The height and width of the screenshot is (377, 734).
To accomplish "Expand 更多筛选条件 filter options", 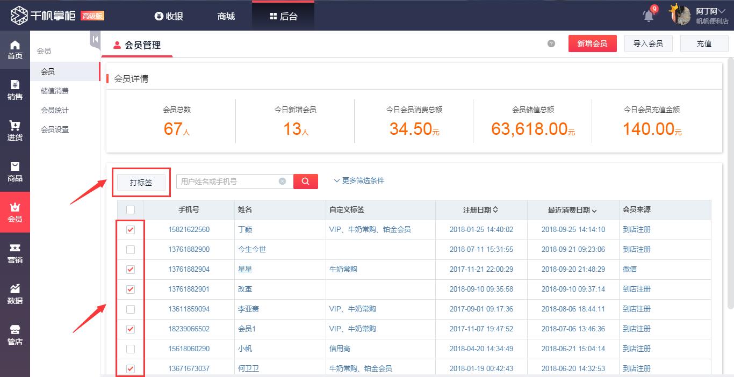I will click(x=359, y=181).
